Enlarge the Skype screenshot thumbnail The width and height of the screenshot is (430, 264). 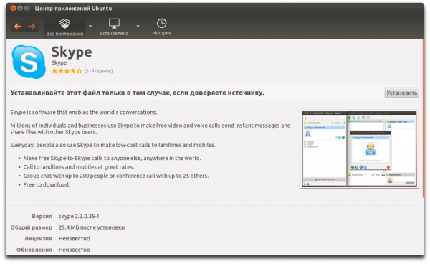(x=359, y=149)
